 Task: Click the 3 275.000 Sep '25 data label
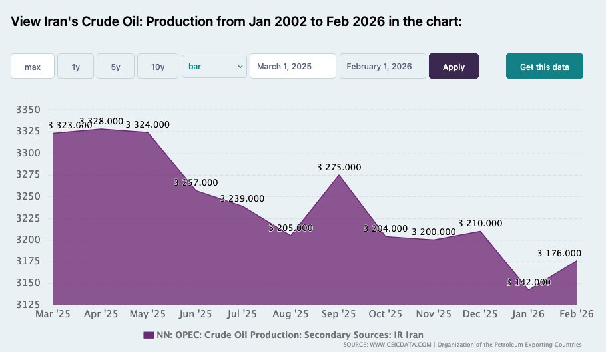point(339,167)
